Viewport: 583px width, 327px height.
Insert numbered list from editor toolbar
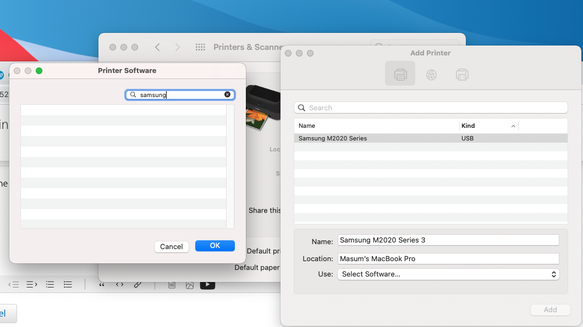click(x=50, y=284)
